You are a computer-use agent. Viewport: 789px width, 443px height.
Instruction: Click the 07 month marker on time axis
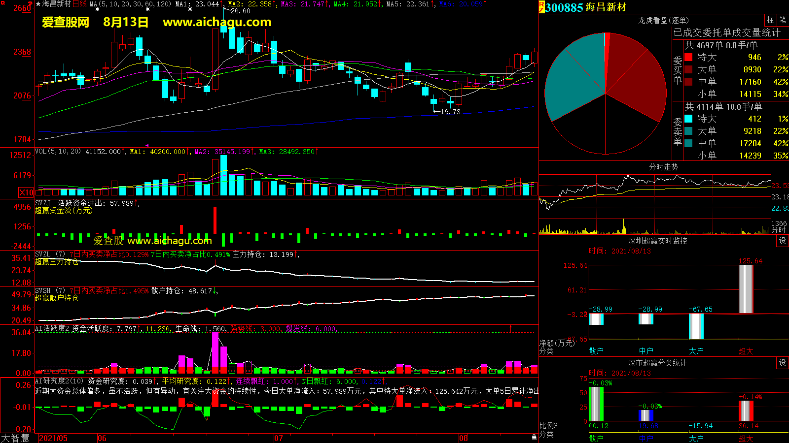(279, 438)
